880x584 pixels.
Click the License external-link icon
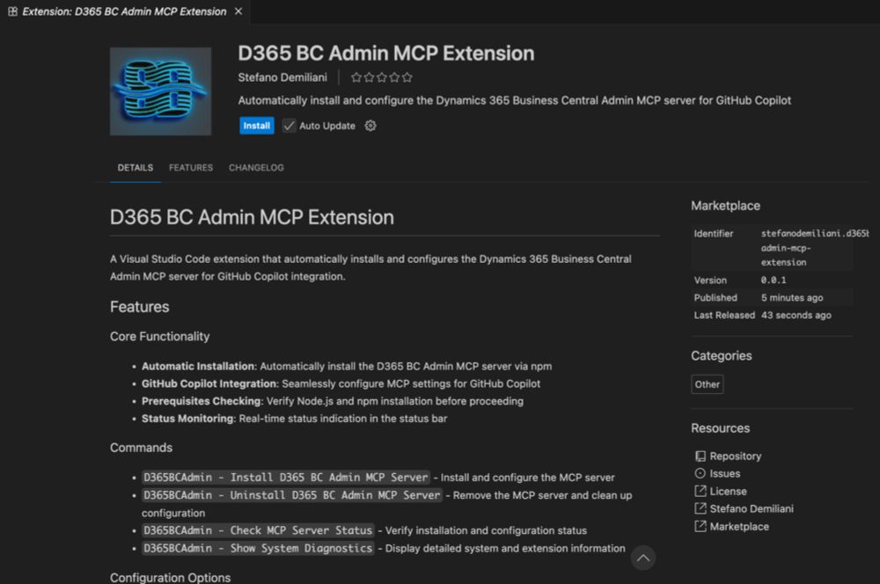(700, 492)
